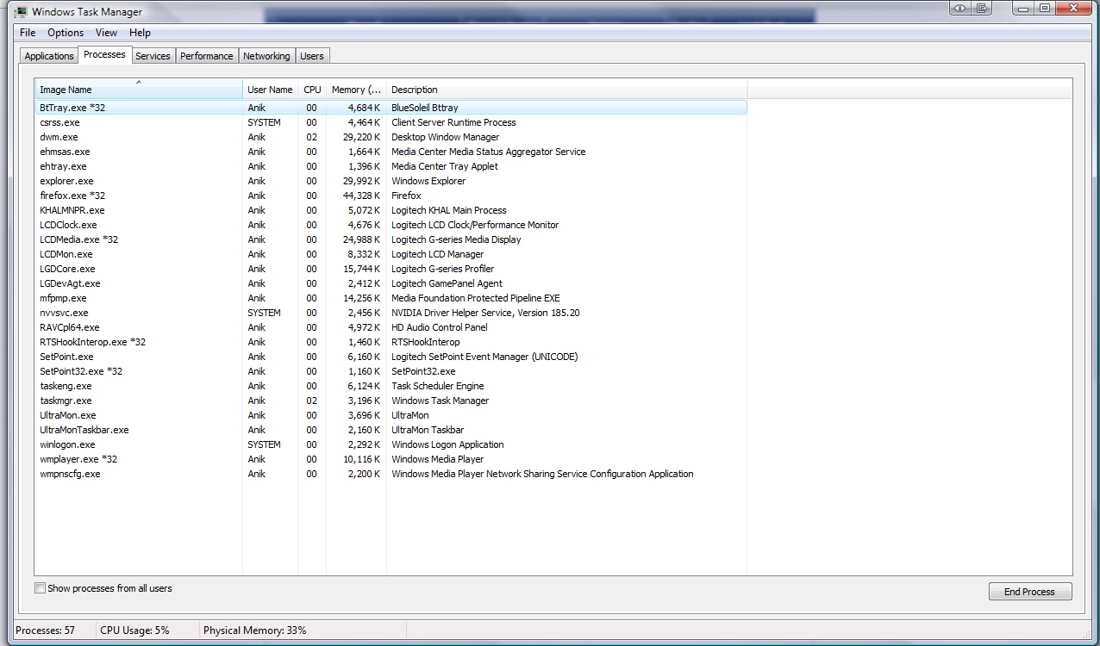Select the csrss.exe process

tap(391, 122)
